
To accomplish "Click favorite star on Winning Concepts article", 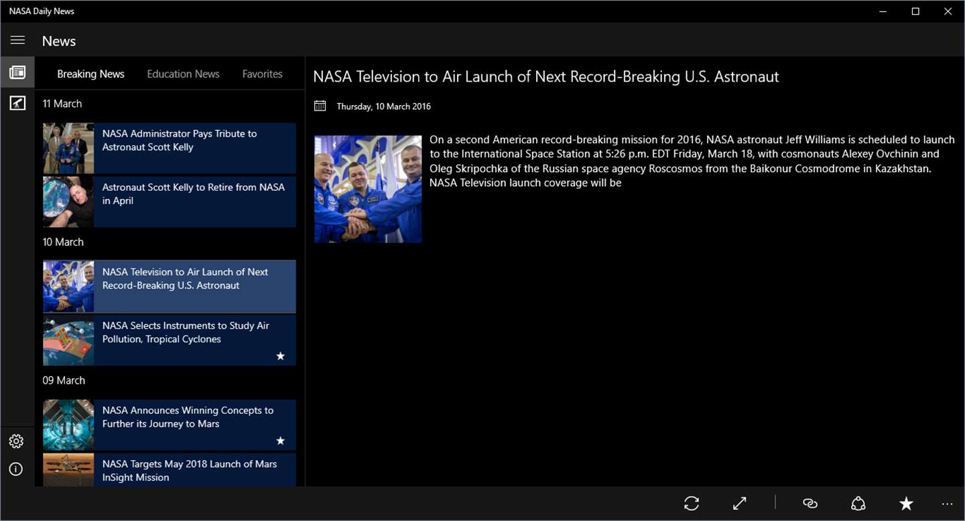I will pos(280,441).
